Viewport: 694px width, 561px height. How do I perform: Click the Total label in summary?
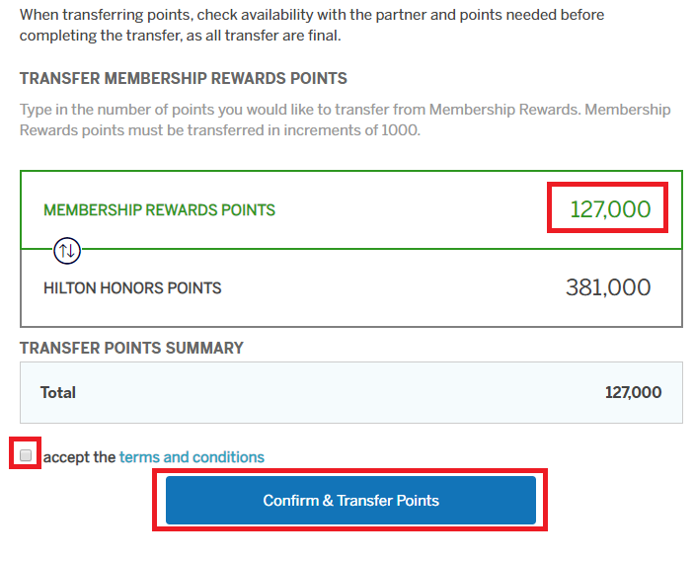tap(58, 392)
